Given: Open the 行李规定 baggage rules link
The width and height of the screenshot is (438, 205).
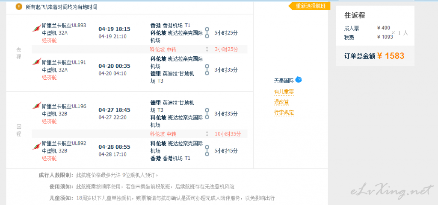Looking at the screenshot, I should coord(284,113).
